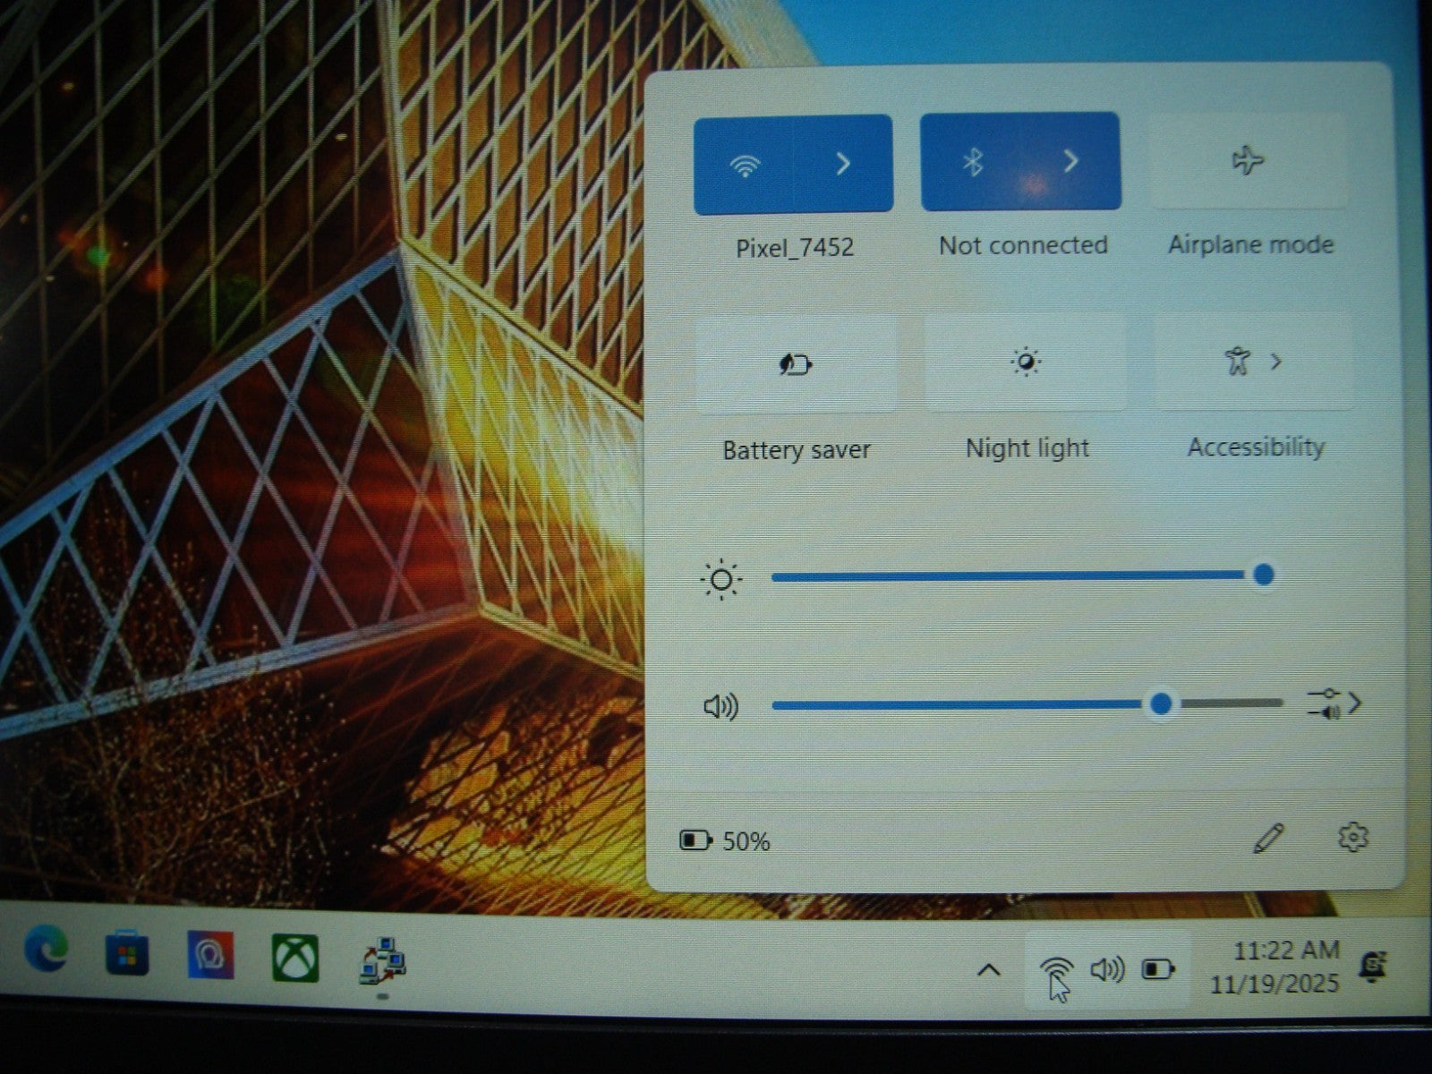The image size is (1432, 1074).
Task: Mute using the volume speaker icon
Action: tap(720, 707)
